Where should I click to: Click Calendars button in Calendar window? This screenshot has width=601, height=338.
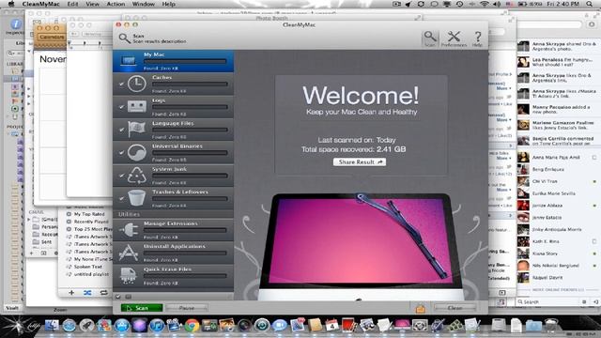[x=52, y=38]
